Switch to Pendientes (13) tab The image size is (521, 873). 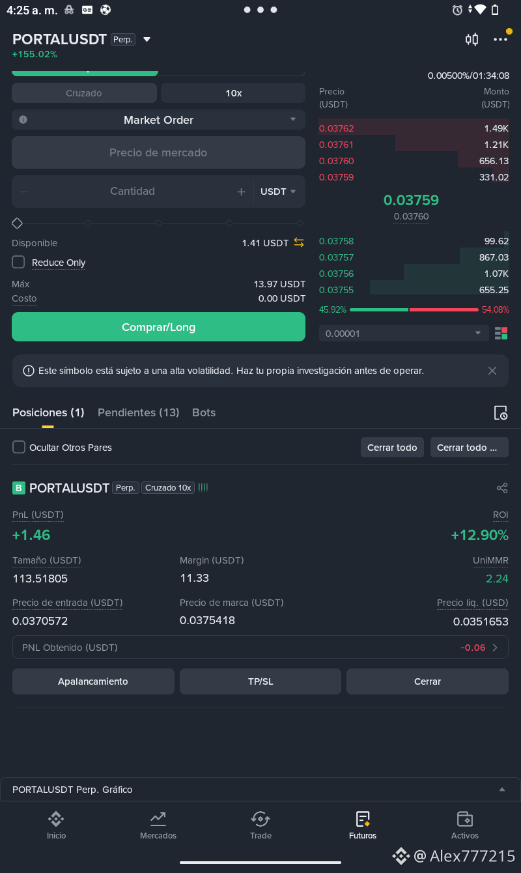pyautogui.click(x=138, y=412)
